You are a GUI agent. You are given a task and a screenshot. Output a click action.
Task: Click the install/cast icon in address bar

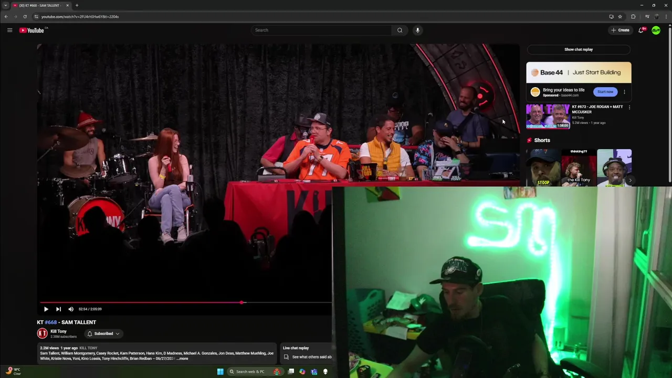pos(611,16)
